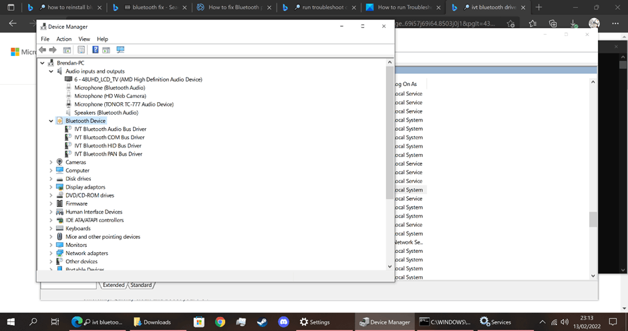
Task: Open Google Chrome from taskbar
Action: (220, 322)
